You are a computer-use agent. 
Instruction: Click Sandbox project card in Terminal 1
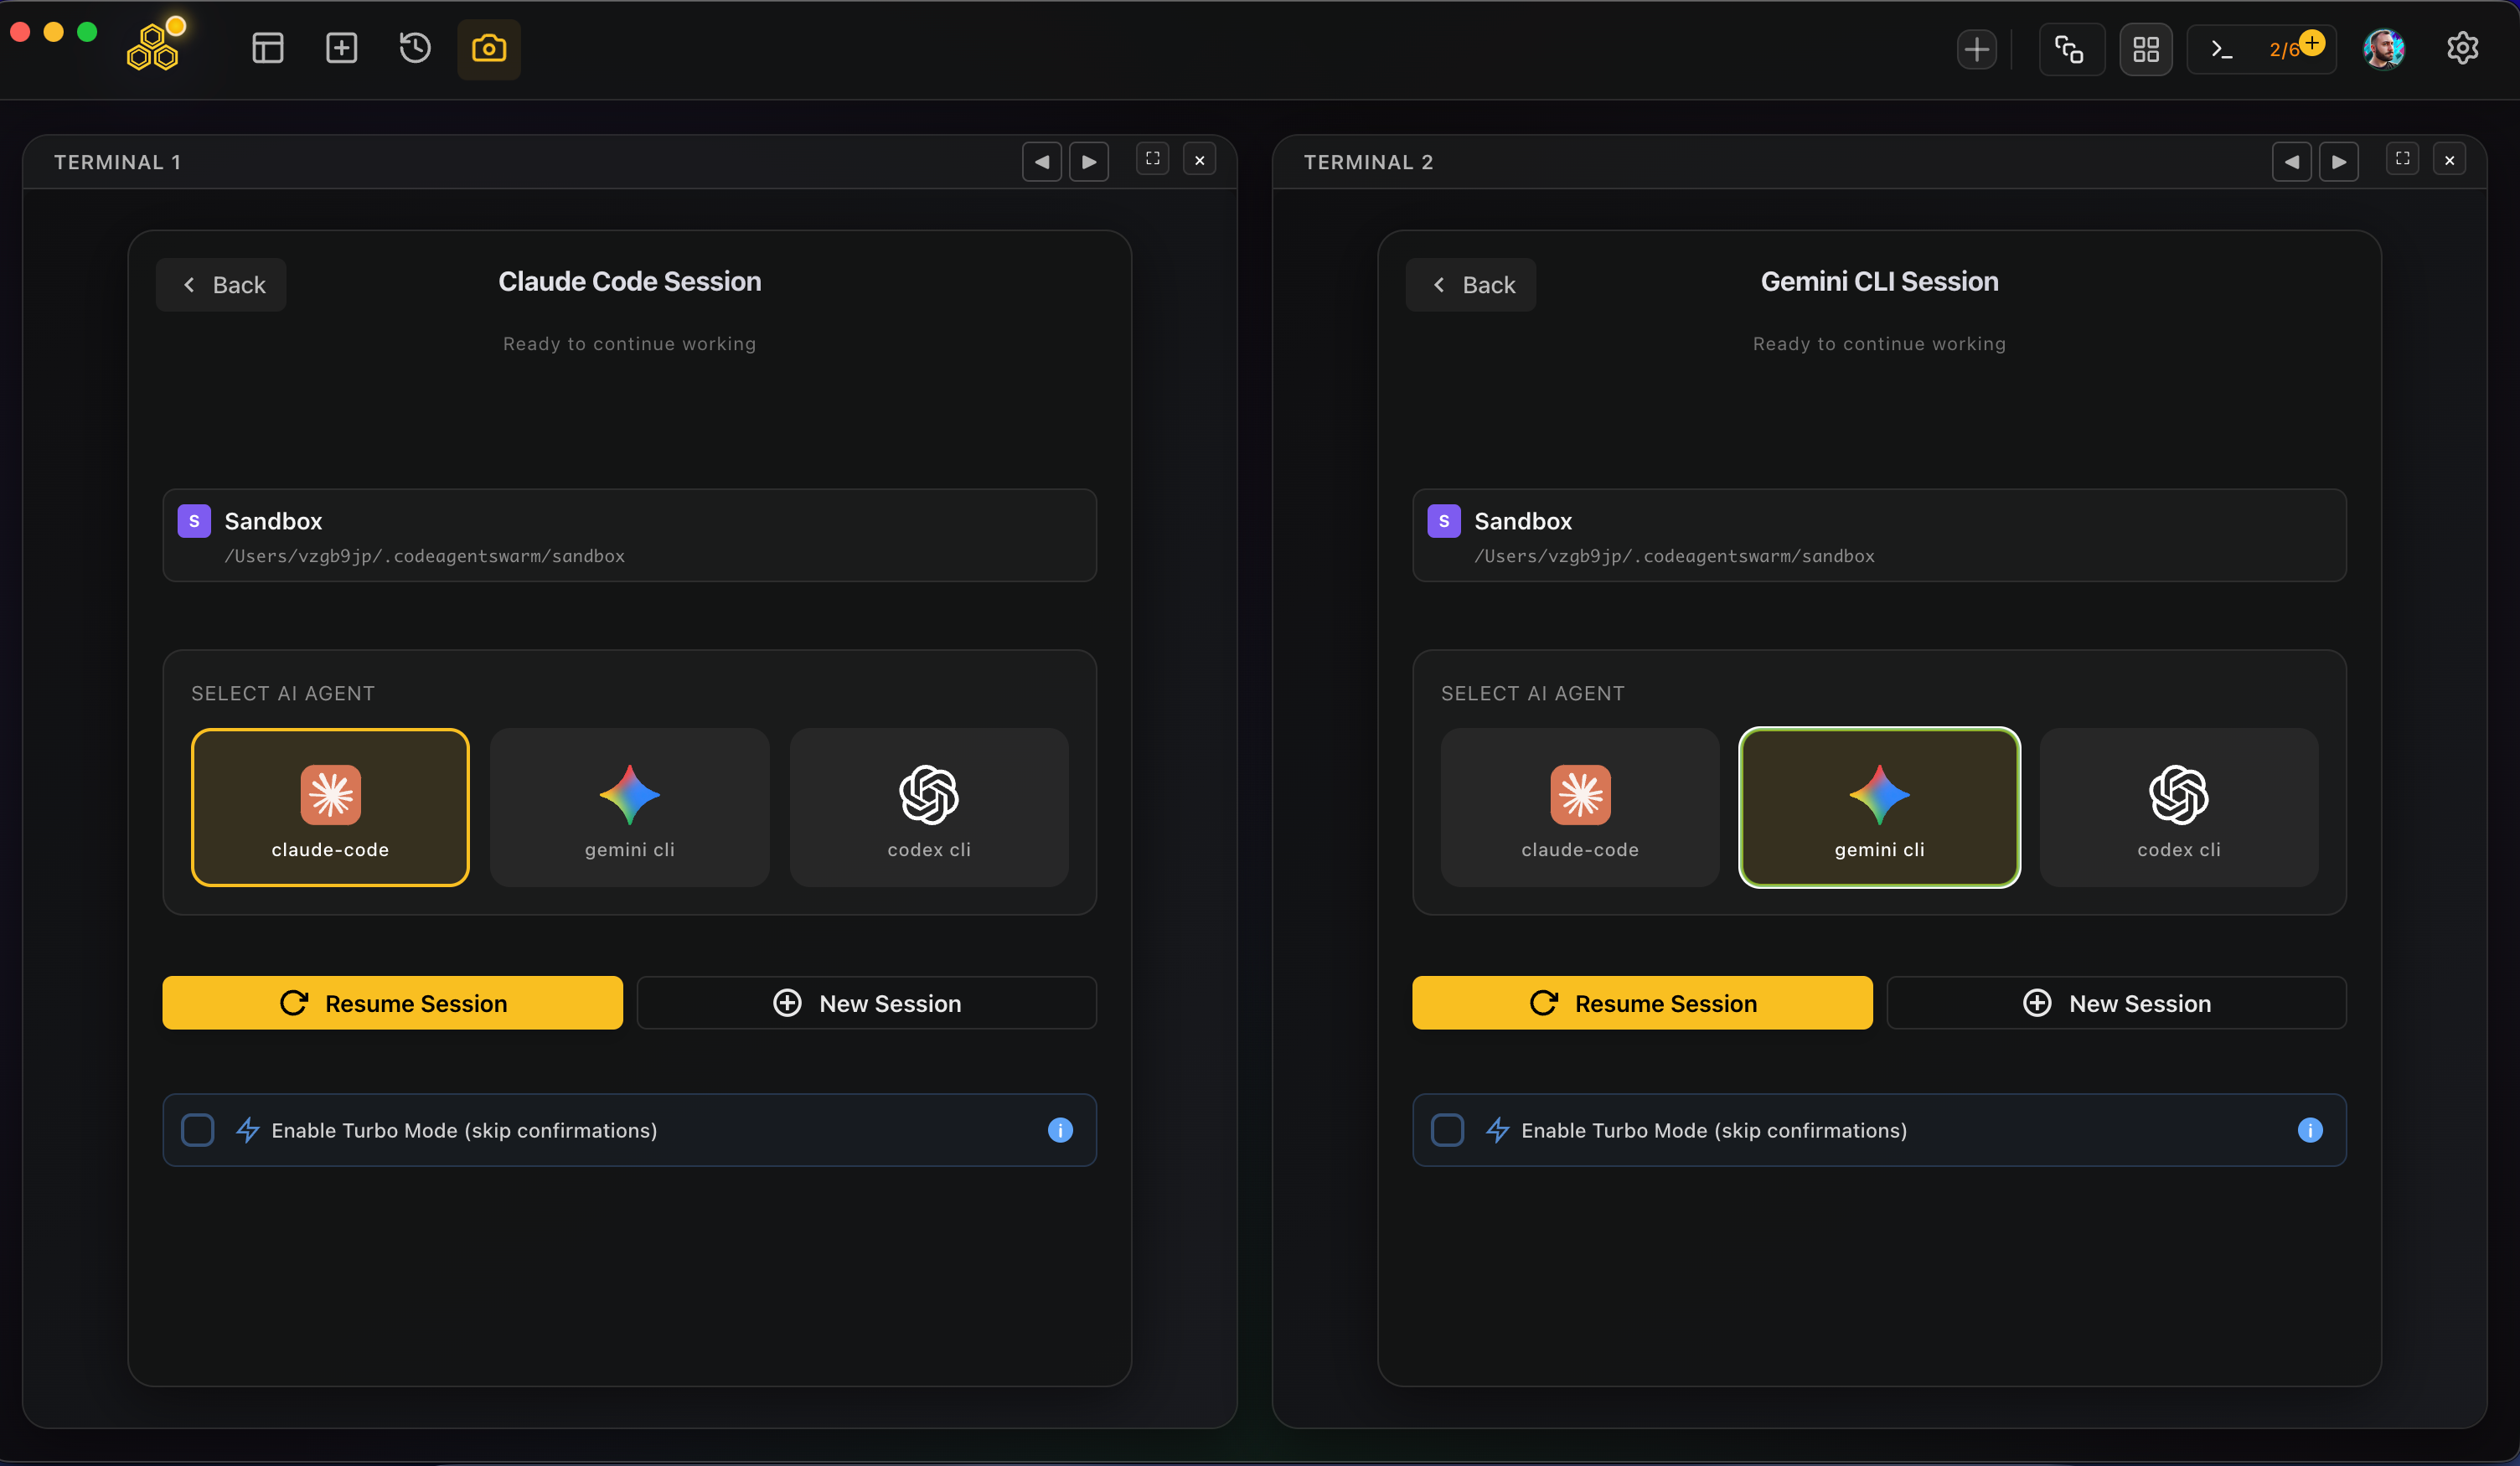pos(630,535)
